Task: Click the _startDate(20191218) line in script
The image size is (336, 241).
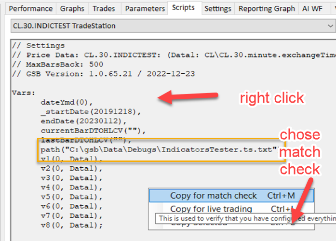Action: [91, 112]
